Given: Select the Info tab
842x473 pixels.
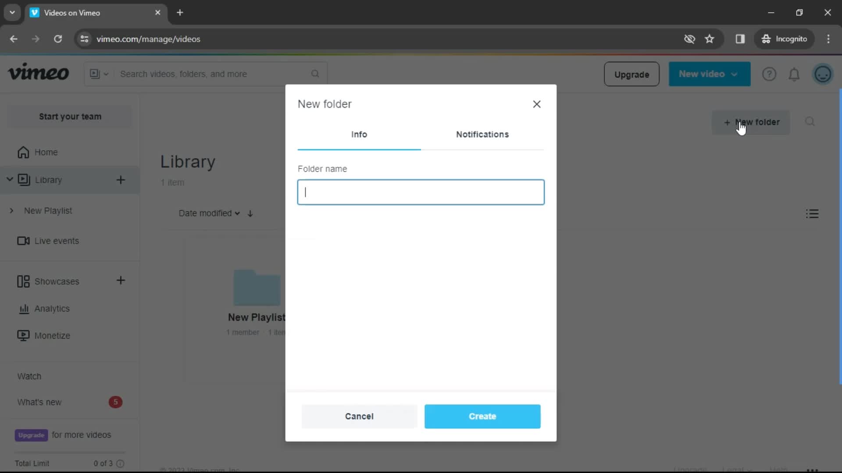Looking at the screenshot, I should pos(359,134).
